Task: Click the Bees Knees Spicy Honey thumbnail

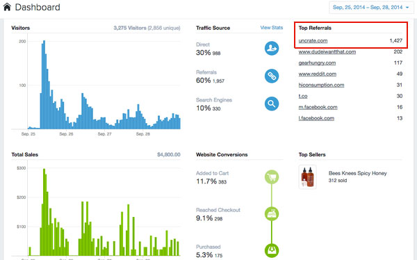Action: (307, 177)
